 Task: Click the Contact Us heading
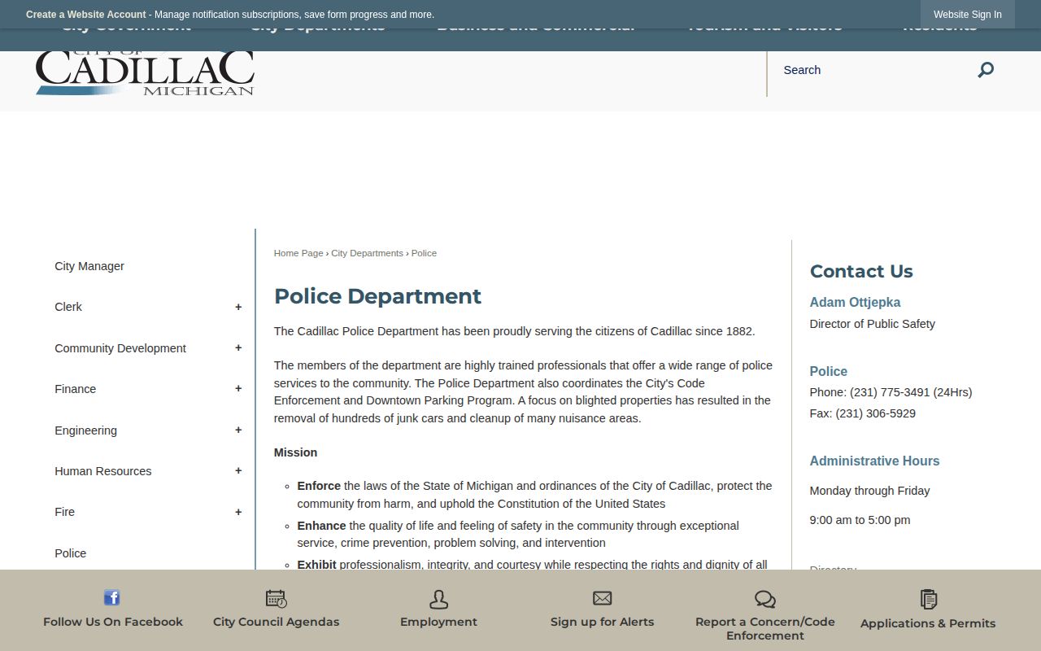(861, 271)
